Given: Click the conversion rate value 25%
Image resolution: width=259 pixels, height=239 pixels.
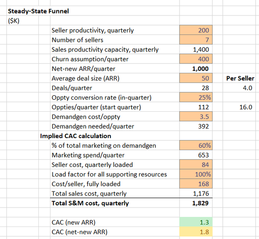Looking at the screenshot, I should pos(196,97).
